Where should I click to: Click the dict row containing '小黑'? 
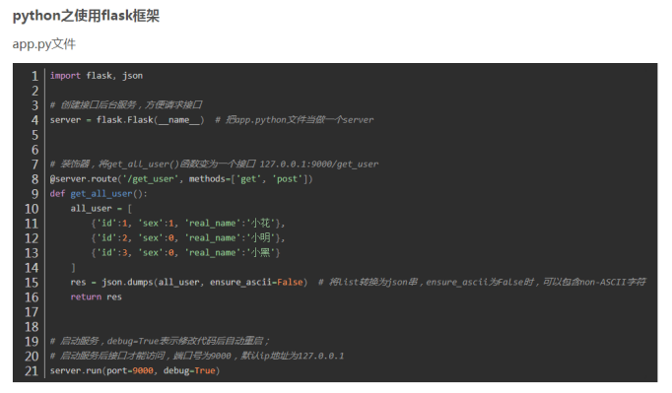pyautogui.click(x=185, y=253)
